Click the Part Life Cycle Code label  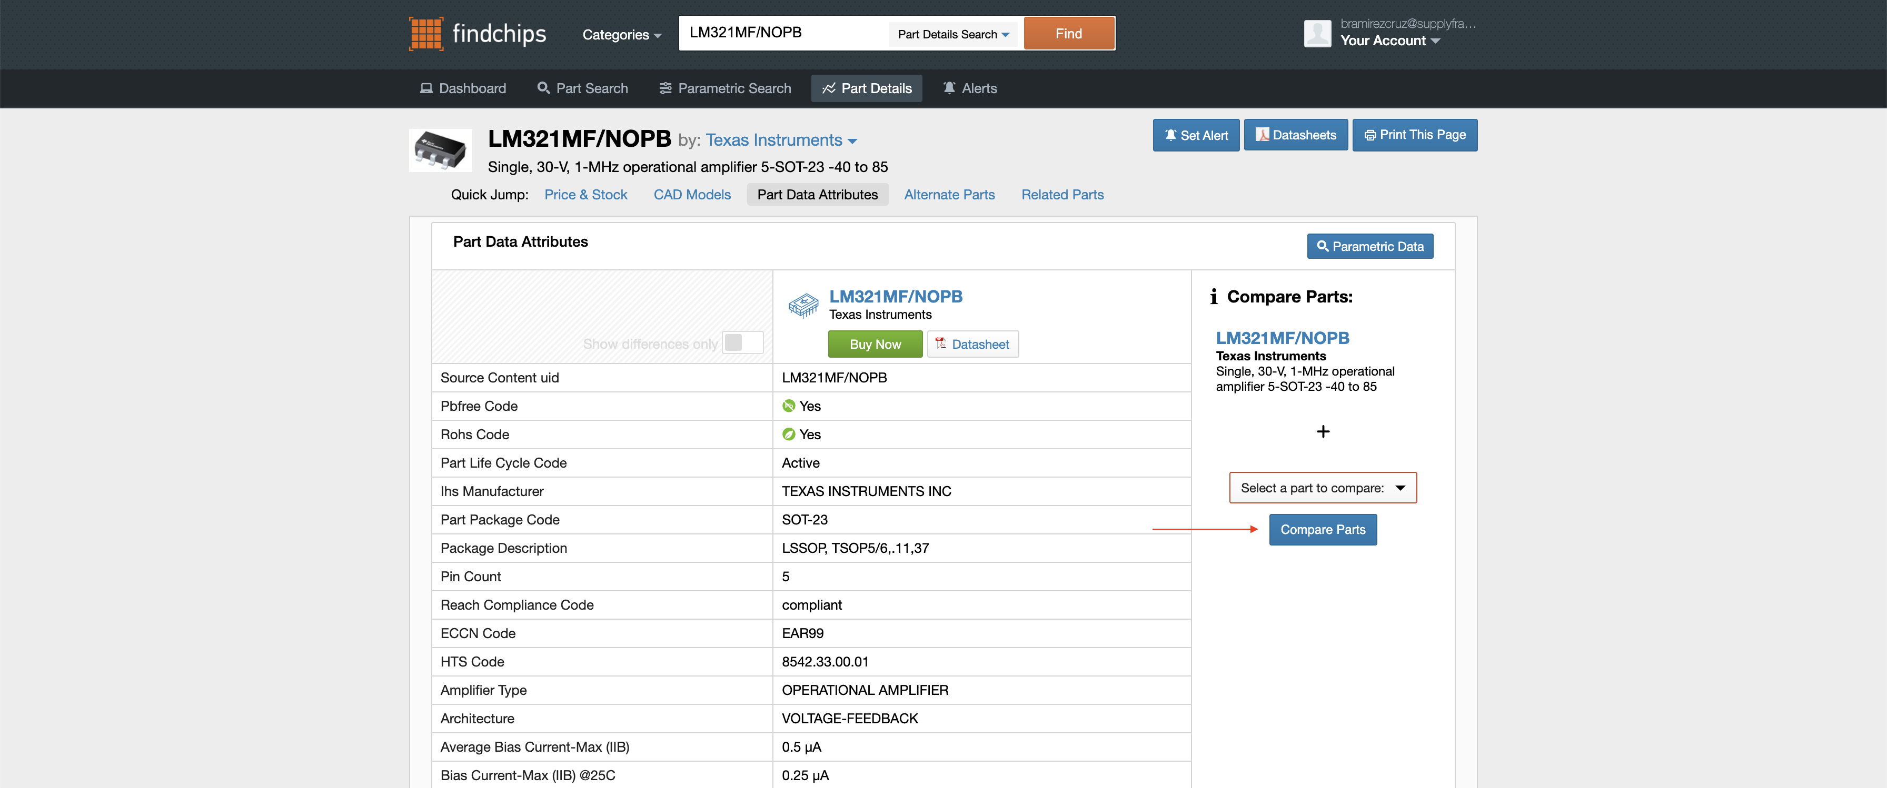[503, 463]
